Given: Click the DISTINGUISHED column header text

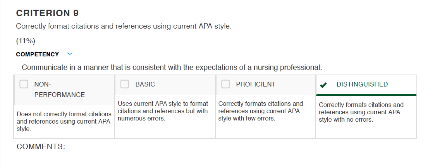Looking at the screenshot, I should [x=362, y=85].
